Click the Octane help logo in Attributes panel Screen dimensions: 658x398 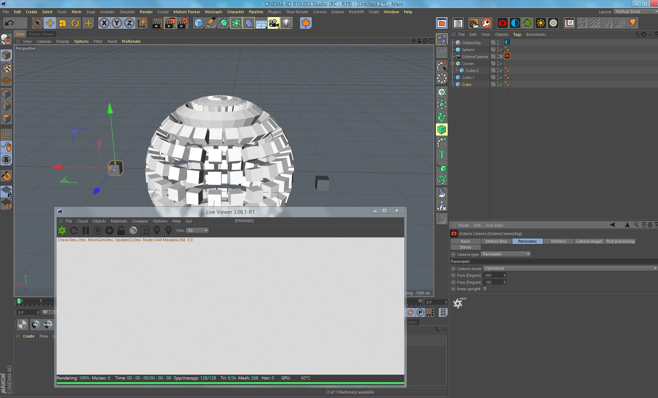(x=459, y=303)
